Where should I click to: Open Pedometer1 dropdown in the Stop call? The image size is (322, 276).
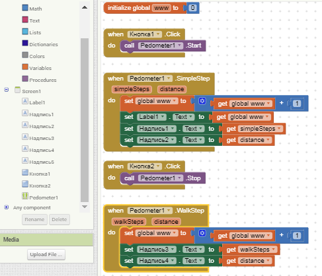point(161,178)
